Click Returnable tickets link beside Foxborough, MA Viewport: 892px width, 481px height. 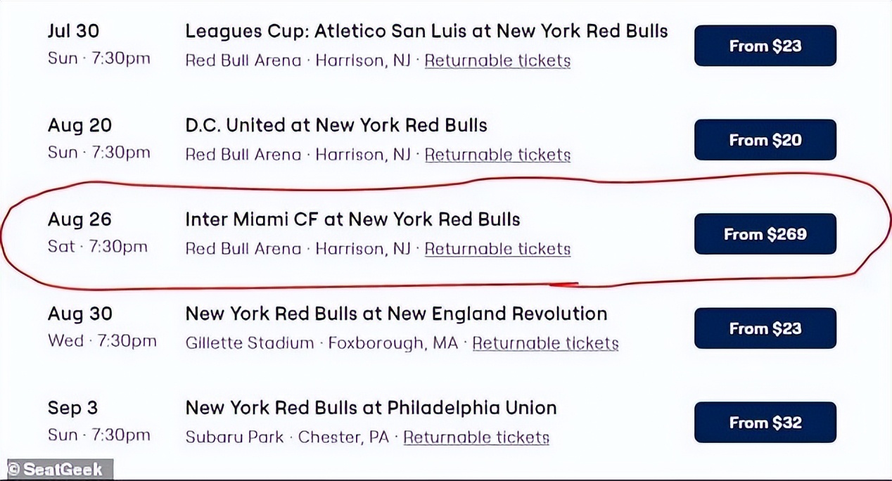pos(545,343)
